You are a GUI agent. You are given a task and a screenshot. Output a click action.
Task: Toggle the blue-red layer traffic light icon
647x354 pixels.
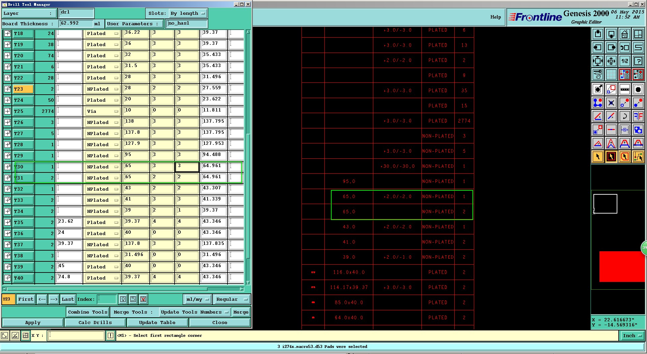pyautogui.click(x=625, y=74)
